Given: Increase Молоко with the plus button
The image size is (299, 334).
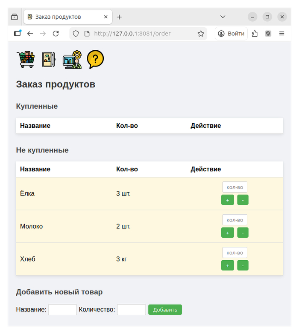Looking at the screenshot, I should (227, 233).
